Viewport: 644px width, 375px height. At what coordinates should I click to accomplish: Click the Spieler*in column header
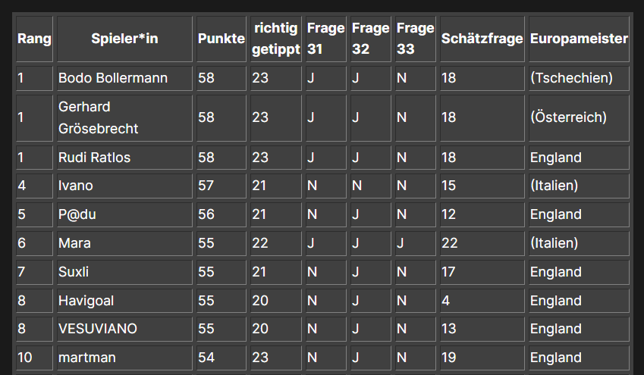pyautogui.click(x=124, y=39)
